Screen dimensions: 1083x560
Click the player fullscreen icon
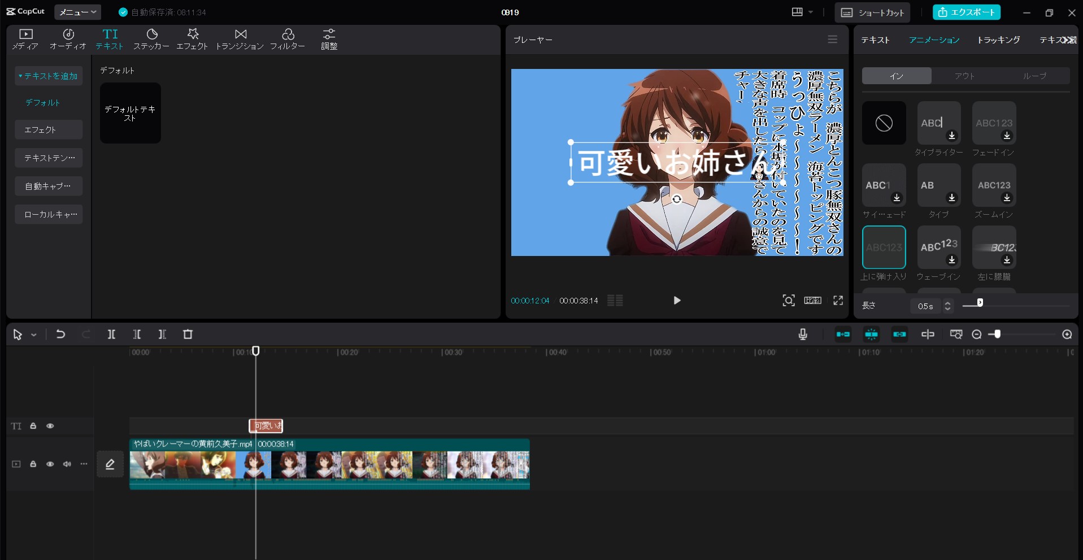(x=838, y=300)
